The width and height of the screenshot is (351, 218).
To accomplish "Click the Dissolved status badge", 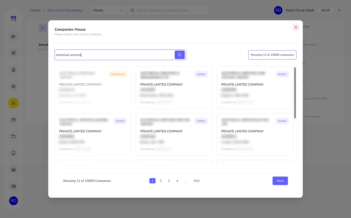I will (118, 74).
